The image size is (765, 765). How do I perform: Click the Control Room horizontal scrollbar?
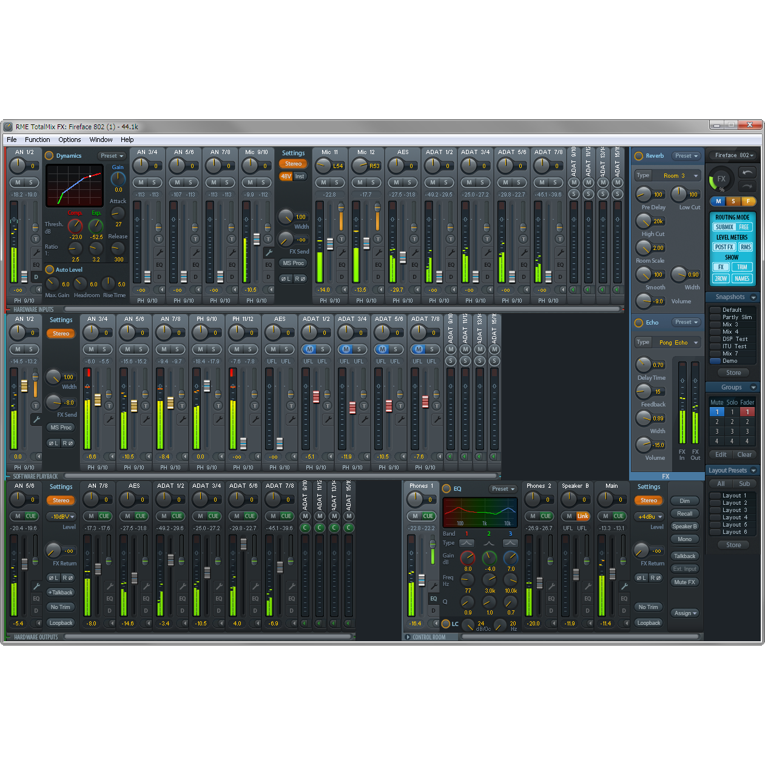[580, 637]
